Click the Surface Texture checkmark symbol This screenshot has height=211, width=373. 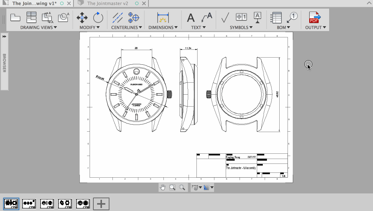225,17
